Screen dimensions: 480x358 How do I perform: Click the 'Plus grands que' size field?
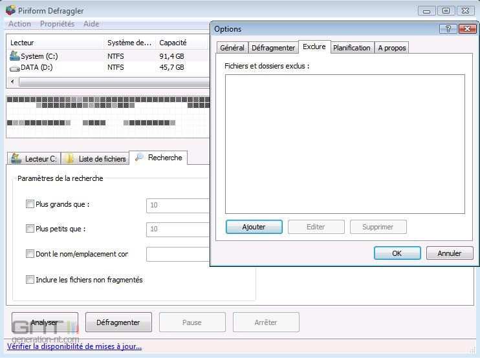tap(178, 205)
